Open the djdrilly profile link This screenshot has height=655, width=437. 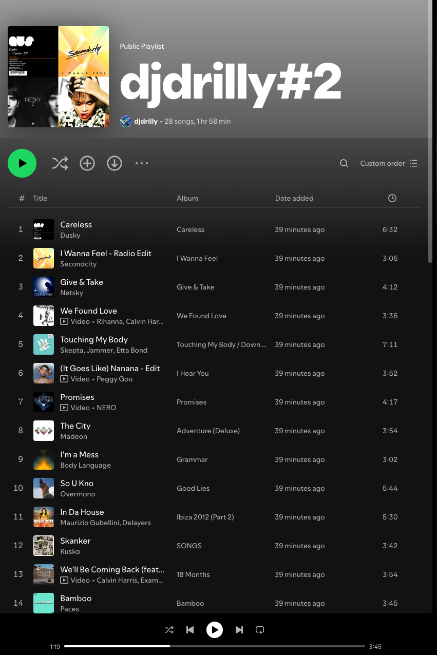146,121
